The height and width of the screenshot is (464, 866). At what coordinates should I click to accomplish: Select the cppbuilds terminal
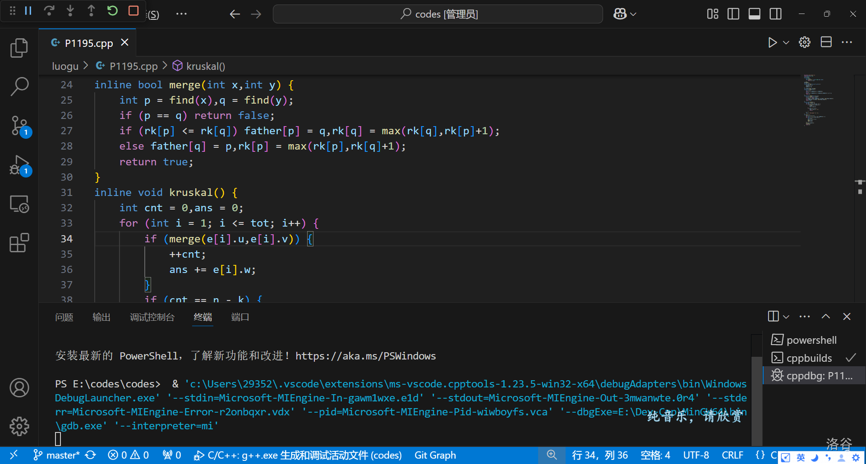coord(814,358)
